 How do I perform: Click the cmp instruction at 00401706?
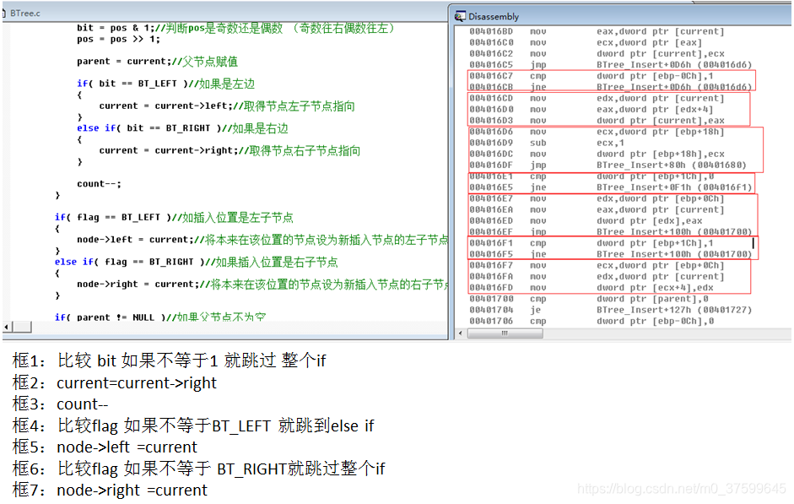591,321
